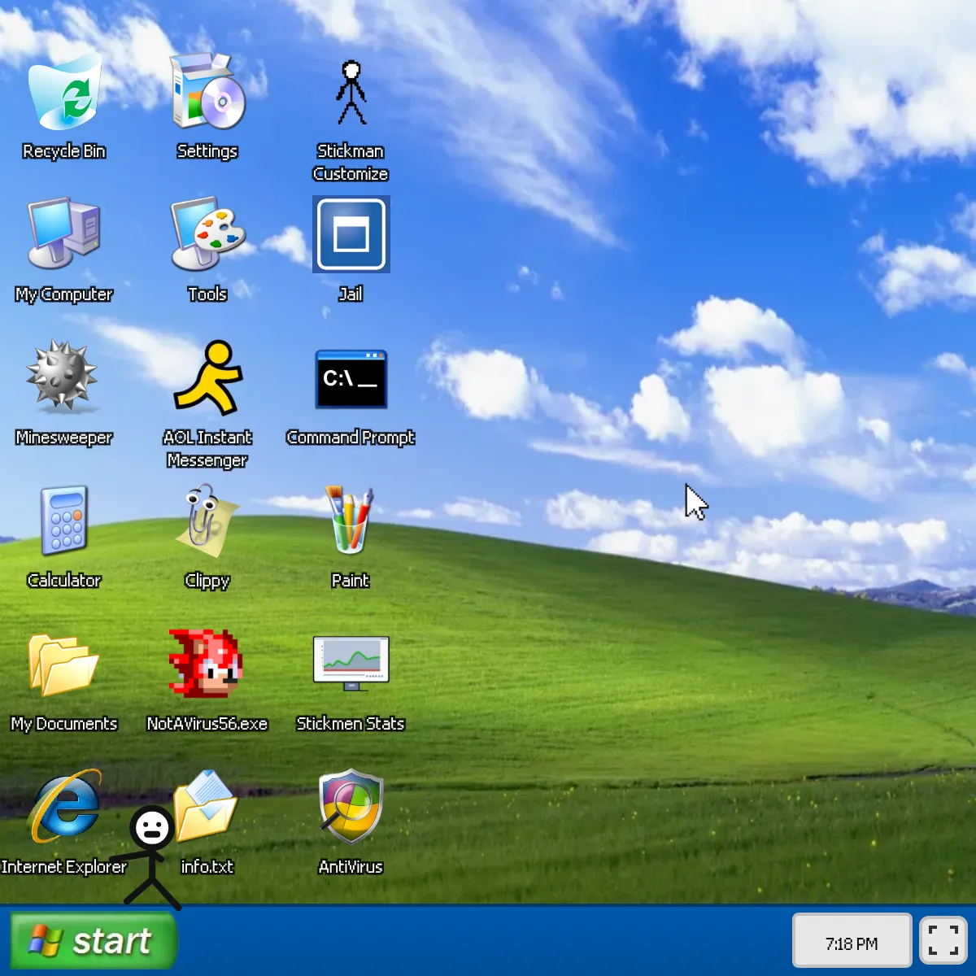Launch Minesweeper from the desktop

pyautogui.click(x=64, y=376)
